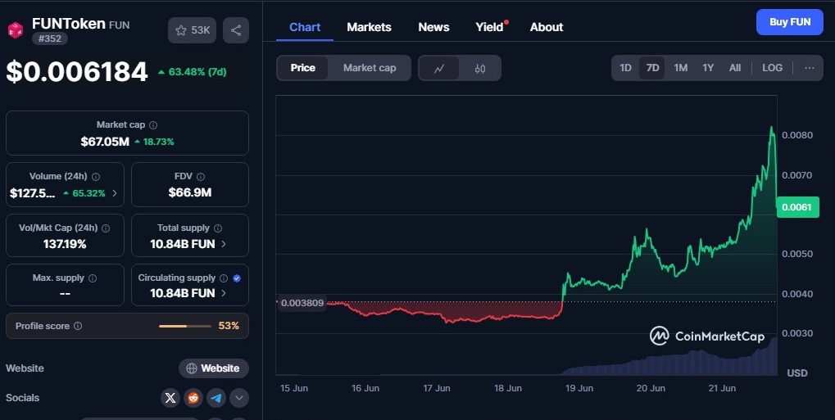Select 1D time range
Image resolution: width=835 pixels, height=420 pixels.
point(625,68)
